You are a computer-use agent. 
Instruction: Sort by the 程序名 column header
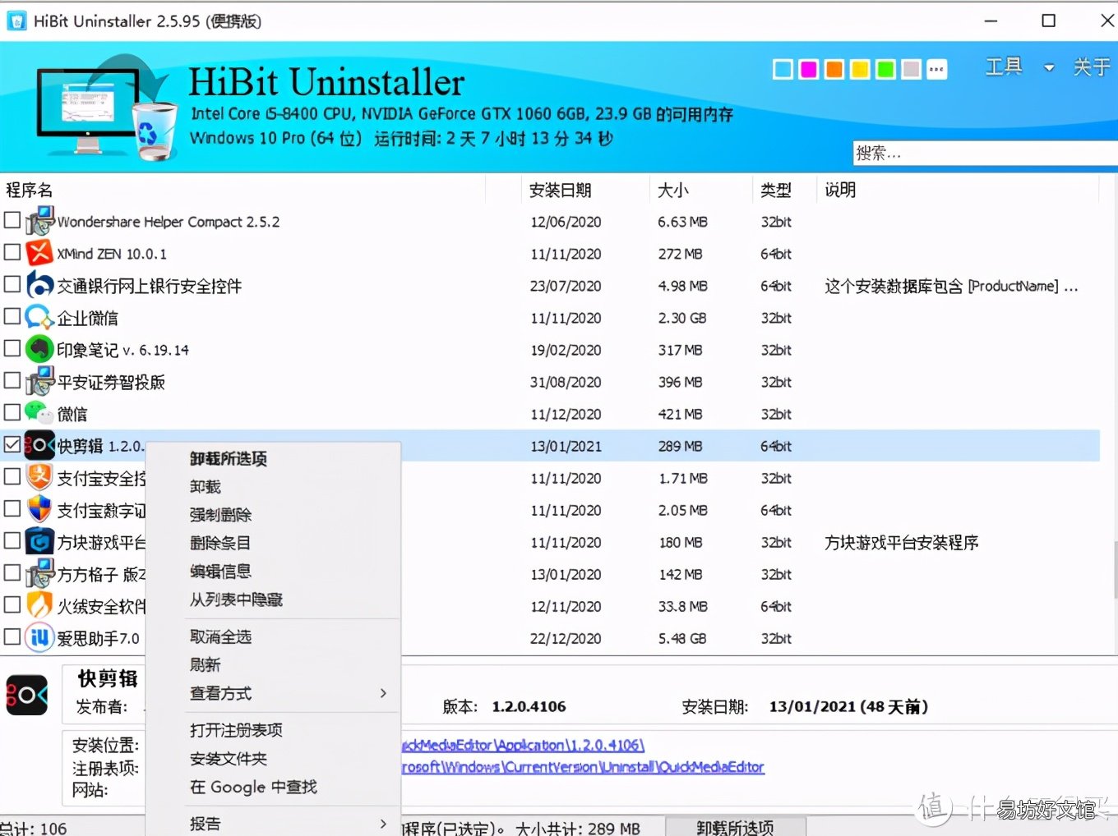tap(30, 190)
